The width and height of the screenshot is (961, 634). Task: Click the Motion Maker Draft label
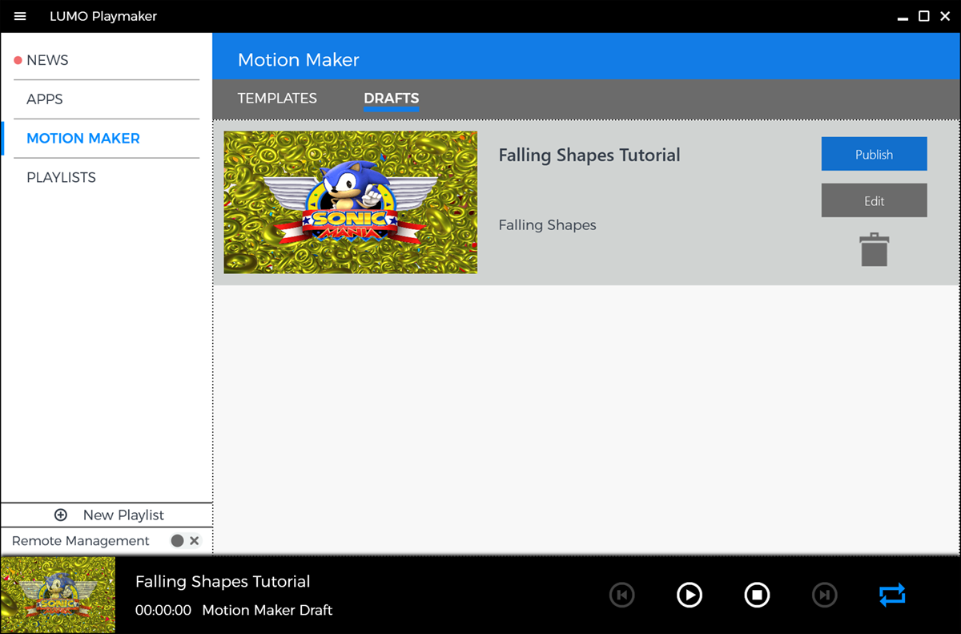[267, 610]
